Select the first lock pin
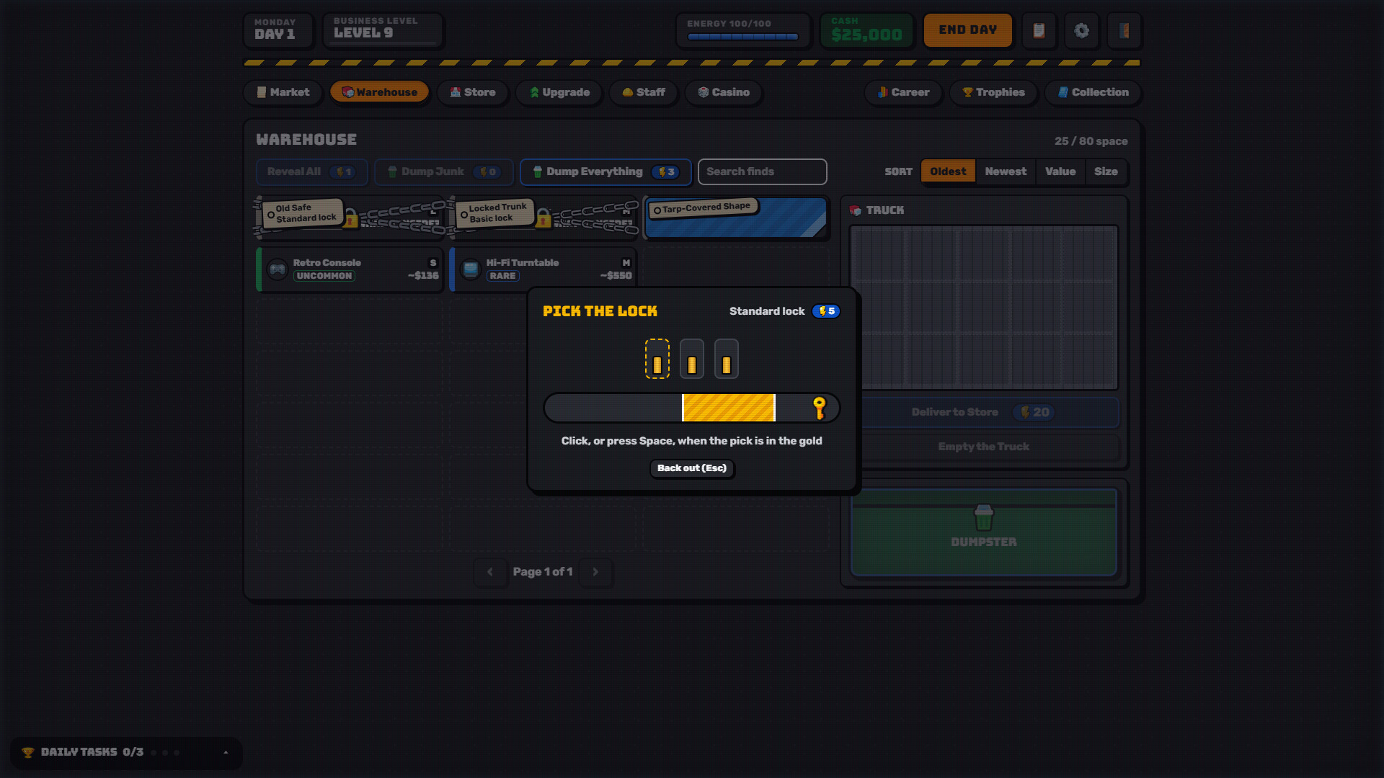Image resolution: width=1384 pixels, height=778 pixels. (657, 359)
